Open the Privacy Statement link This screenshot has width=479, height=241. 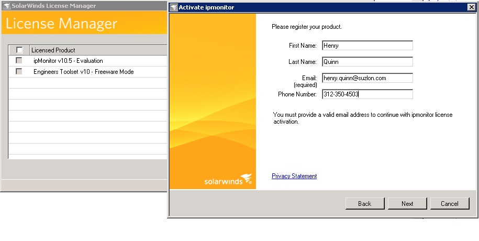click(294, 176)
